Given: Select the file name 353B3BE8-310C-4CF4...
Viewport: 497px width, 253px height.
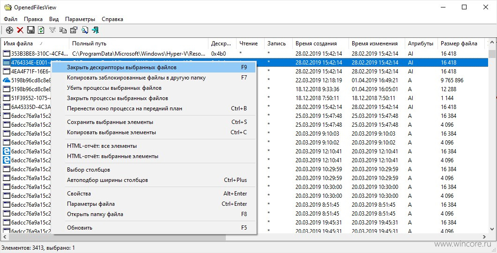Looking at the screenshot, I should point(40,53).
